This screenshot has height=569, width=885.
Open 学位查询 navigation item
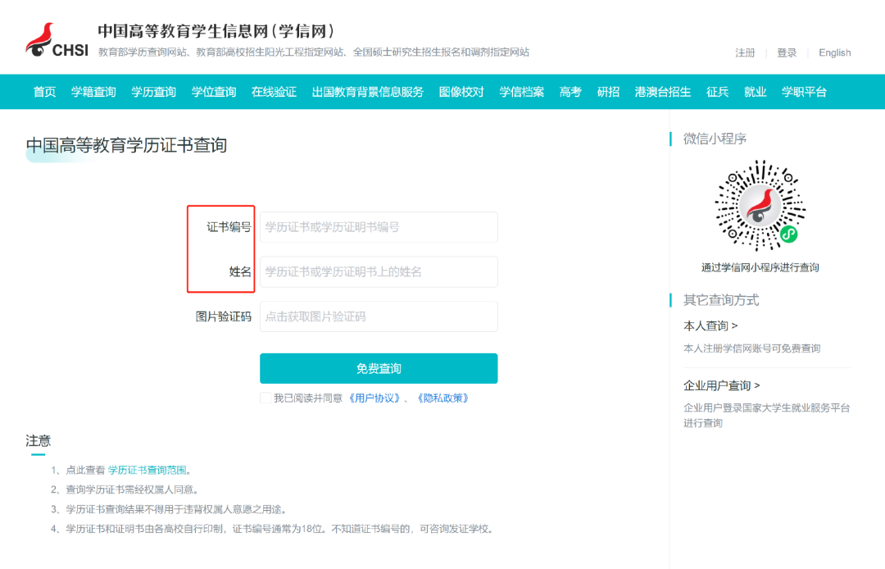[214, 92]
